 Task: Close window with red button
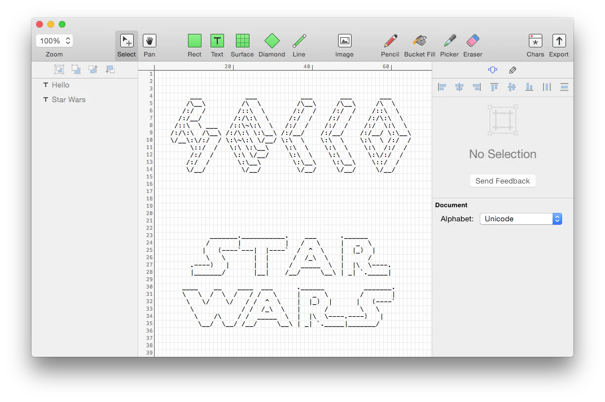coord(40,24)
